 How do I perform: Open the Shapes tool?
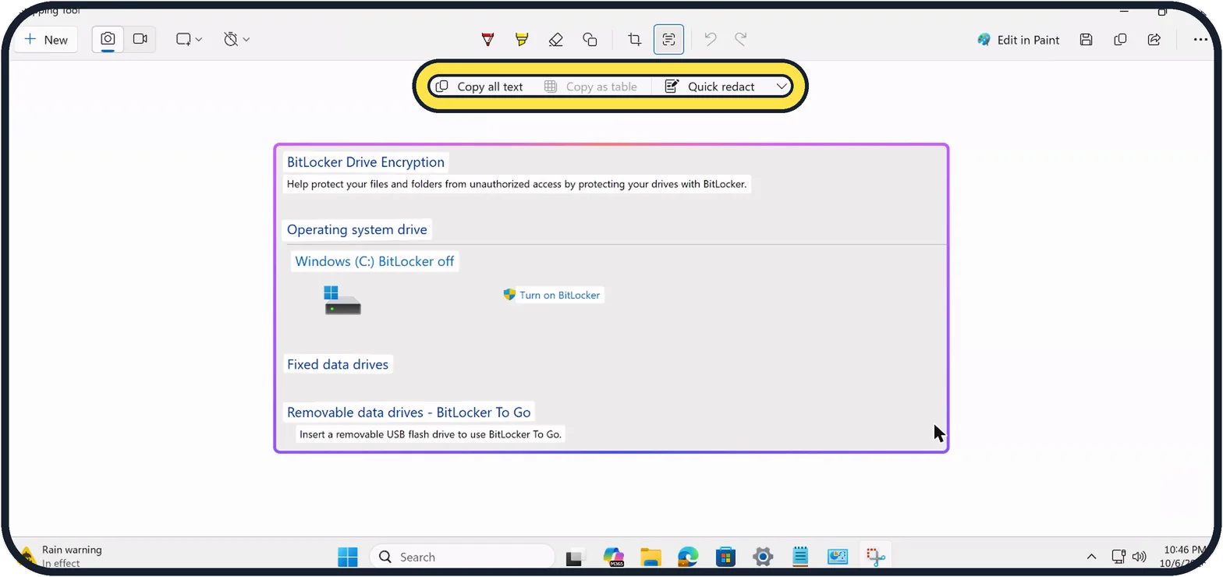point(590,40)
